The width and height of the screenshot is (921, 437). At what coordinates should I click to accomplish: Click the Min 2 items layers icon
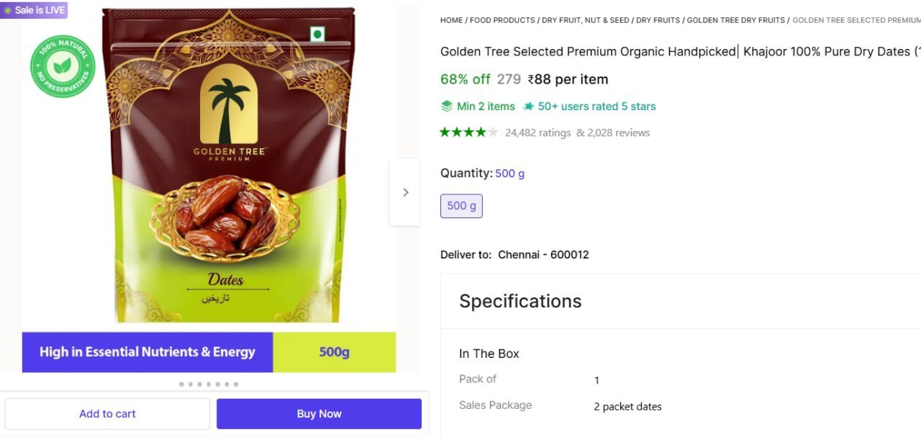pos(447,107)
